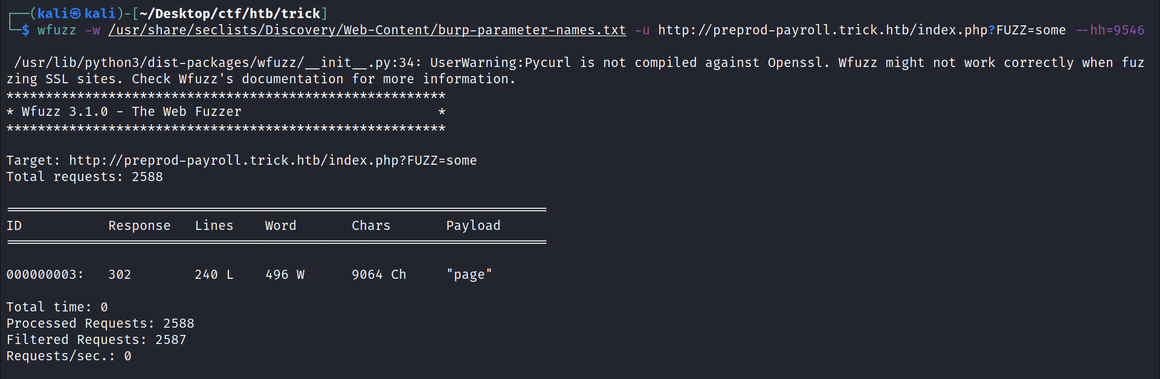1160x379 pixels.
Task: Click the -w flag in the command
Action: point(92,30)
